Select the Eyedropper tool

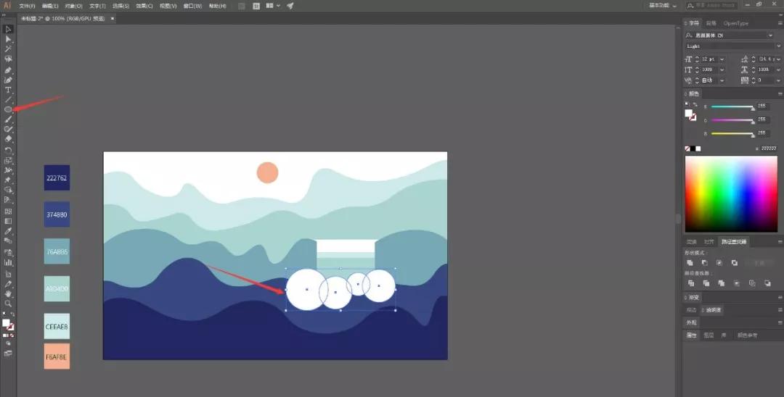pos(8,231)
